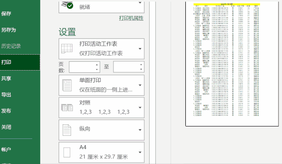Open 打印活动工作表 dropdown

pos(102,48)
